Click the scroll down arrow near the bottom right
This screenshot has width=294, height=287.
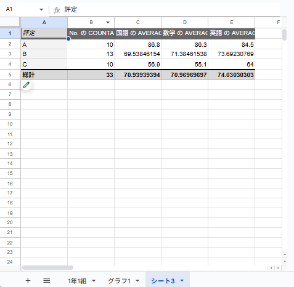pyautogui.click(x=285, y=261)
